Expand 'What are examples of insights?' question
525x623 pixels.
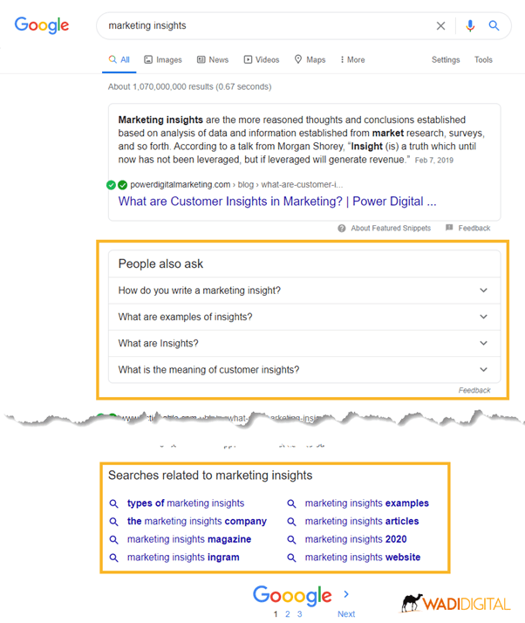coord(304,317)
